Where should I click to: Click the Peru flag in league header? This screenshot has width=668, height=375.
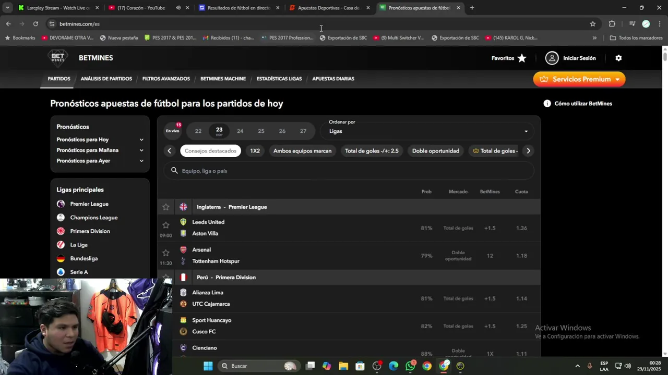(183, 277)
